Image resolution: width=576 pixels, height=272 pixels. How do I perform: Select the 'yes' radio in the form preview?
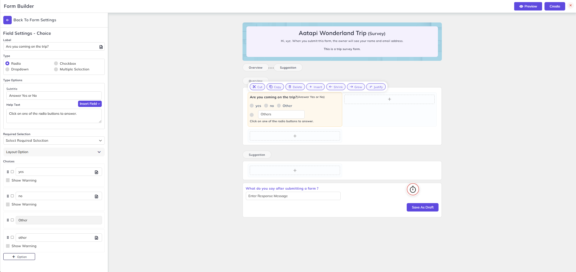pos(252,106)
